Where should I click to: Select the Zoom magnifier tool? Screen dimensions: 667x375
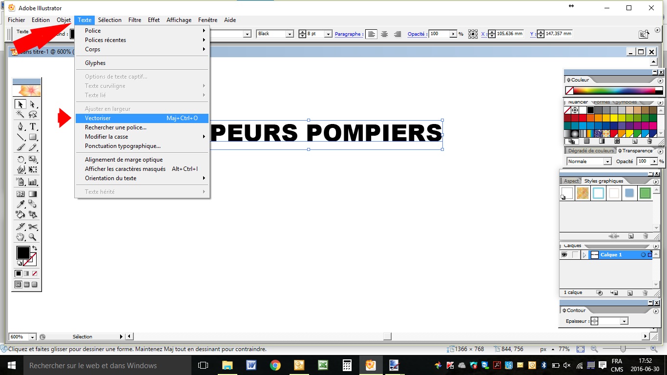pyautogui.click(x=33, y=237)
